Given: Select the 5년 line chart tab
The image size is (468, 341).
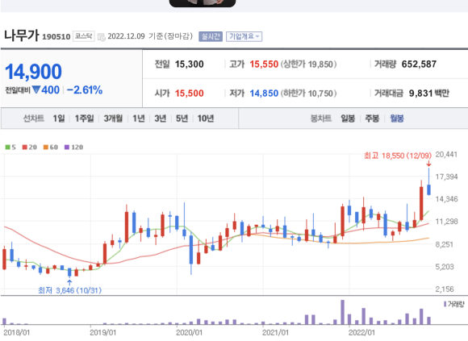Looking at the screenshot, I should (182, 119).
